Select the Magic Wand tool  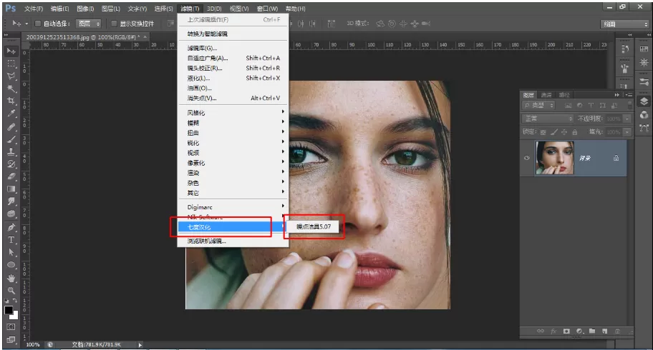click(x=11, y=89)
